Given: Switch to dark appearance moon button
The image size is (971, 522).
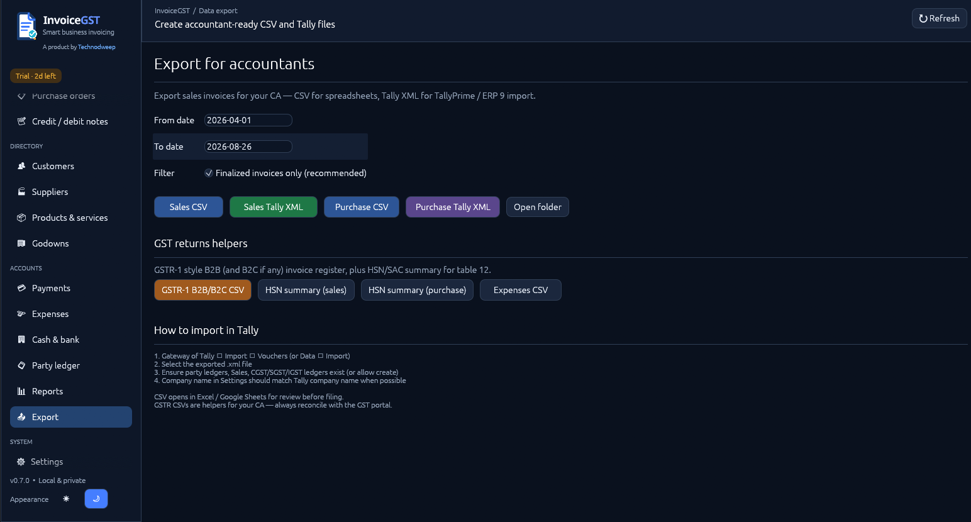Looking at the screenshot, I should (x=96, y=499).
